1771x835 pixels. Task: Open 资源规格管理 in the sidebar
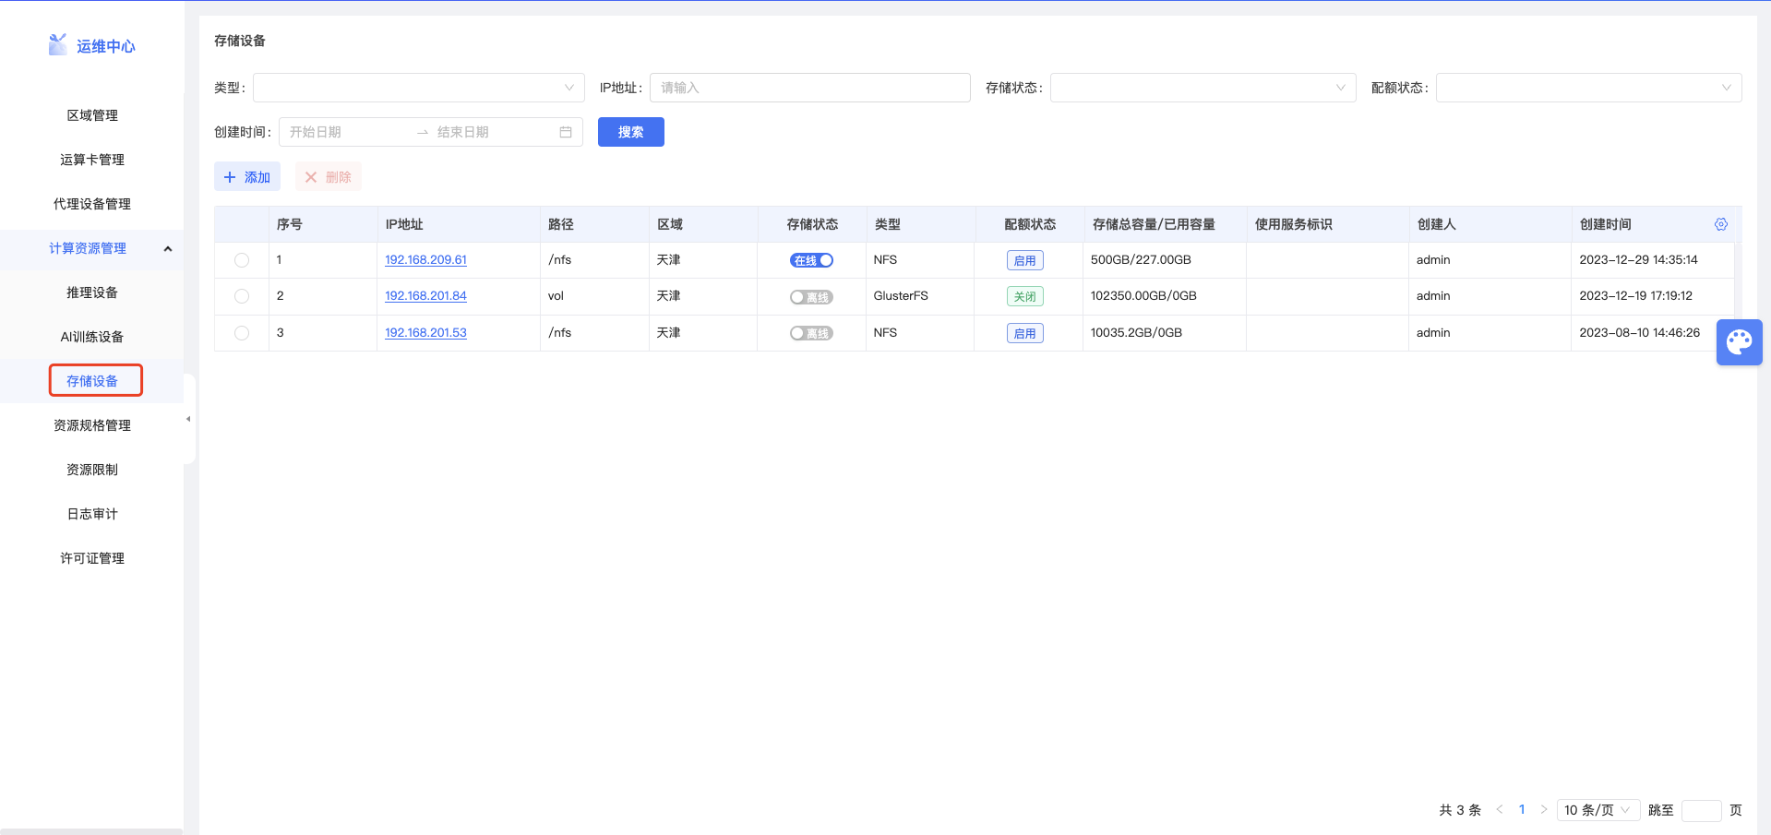92,425
